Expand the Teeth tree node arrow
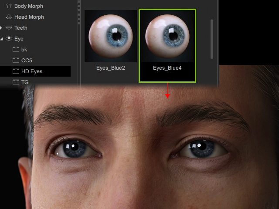This screenshot has height=209, width=279. pos(1,28)
